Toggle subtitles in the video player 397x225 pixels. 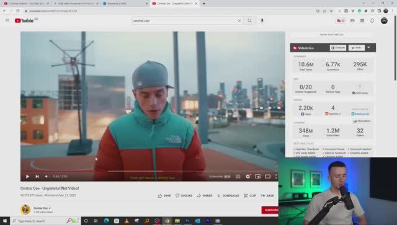click(238, 177)
